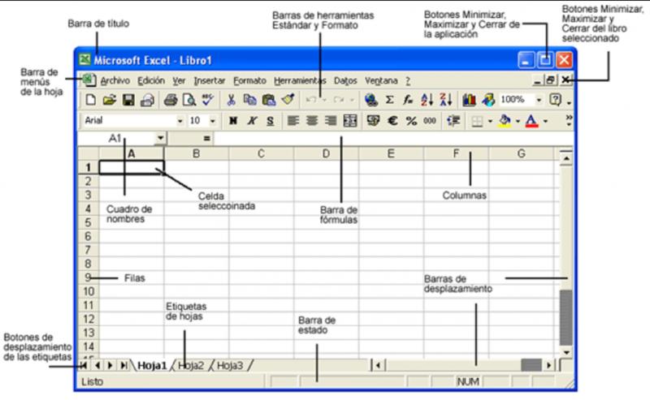650x400 pixels.
Task: Click the Drawing toolbar icon
Action: point(488,100)
